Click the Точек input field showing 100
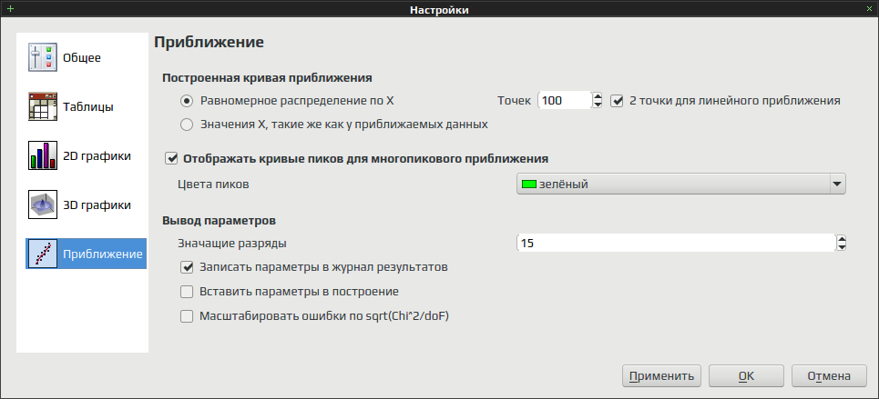The height and width of the screenshot is (399, 879). [565, 101]
